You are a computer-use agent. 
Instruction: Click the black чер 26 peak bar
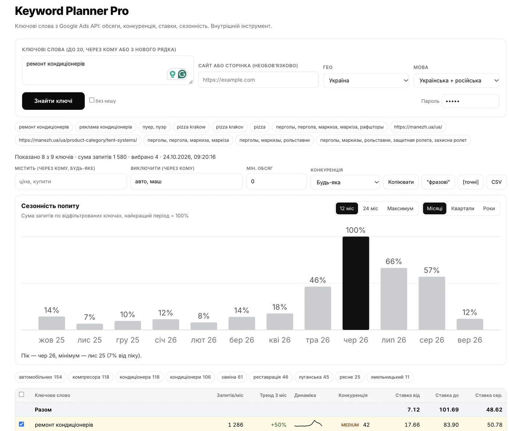(x=356, y=283)
